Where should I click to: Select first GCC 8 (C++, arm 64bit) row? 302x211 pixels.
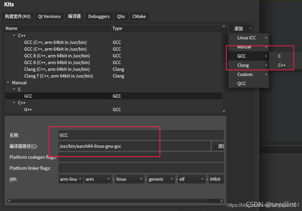pos(113,56)
